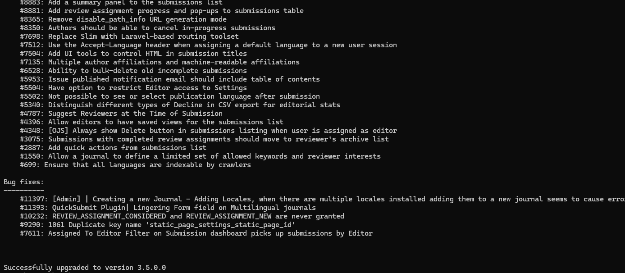Screen dimensions: 625x273
Task: Click #4787 Suggest Reviewers at Submission line
Action: click(x=121, y=114)
